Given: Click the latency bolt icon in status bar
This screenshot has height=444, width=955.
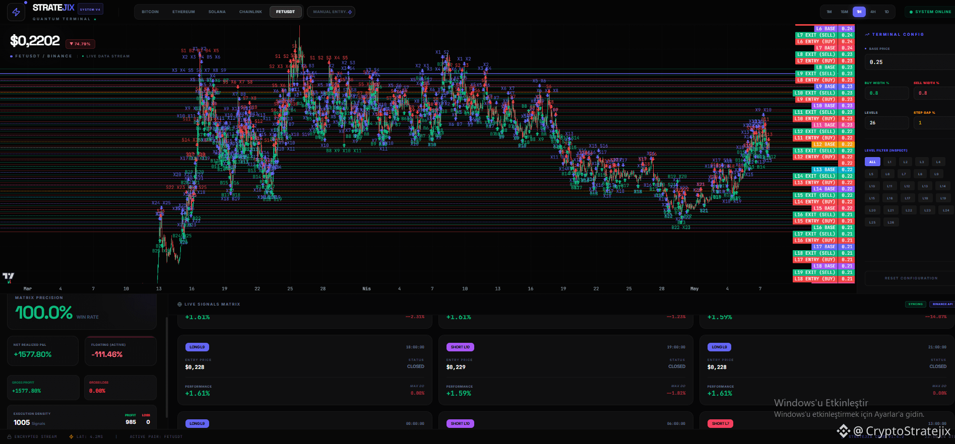Looking at the screenshot, I should coord(71,436).
